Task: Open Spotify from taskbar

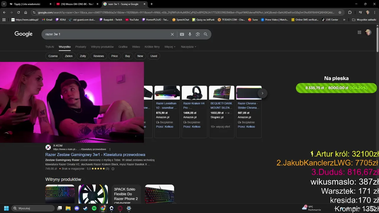Action: [x=94, y=208]
